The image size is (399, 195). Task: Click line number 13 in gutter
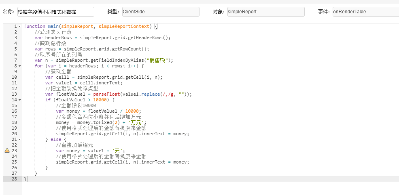(14, 94)
